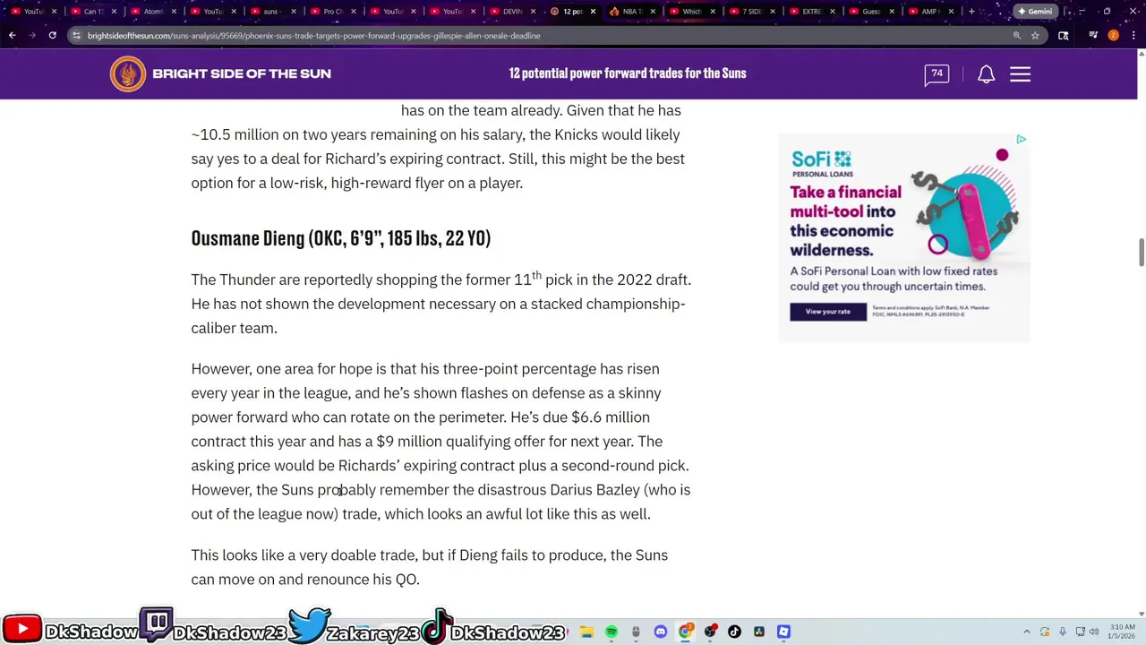This screenshot has height=645, width=1146.
Task: Switch to the 'NBA Tr' tab
Action: [631, 12]
